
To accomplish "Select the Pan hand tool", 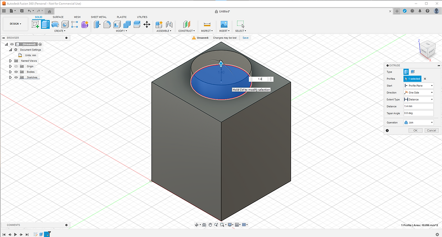I will click(x=210, y=225).
